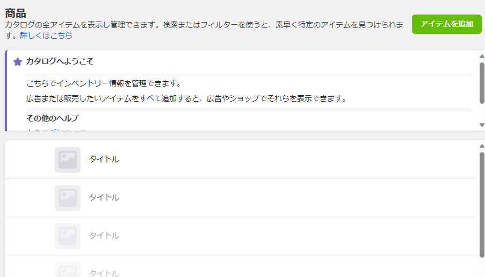
Task: Click the 商品 page heading
Action: pyautogui.click(x=16, y=13)
